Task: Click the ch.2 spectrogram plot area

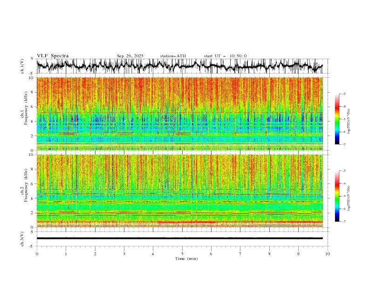Action: [180, 191]
